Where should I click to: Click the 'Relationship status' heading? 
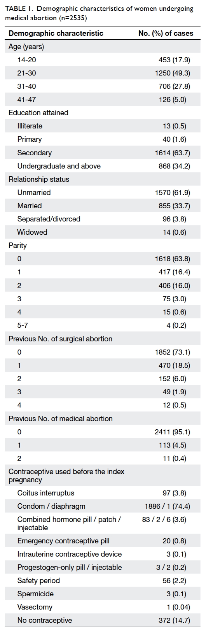click(x=39, y=179)
